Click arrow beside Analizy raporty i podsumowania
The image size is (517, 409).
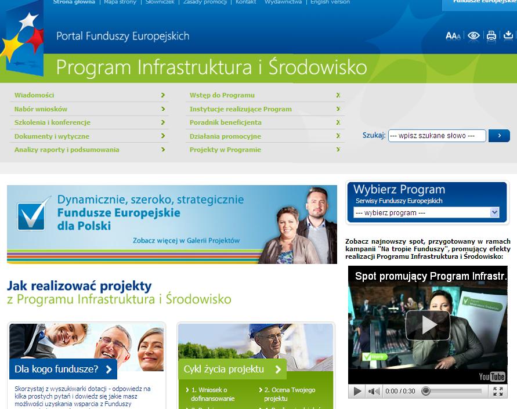(x=162, y=150)
